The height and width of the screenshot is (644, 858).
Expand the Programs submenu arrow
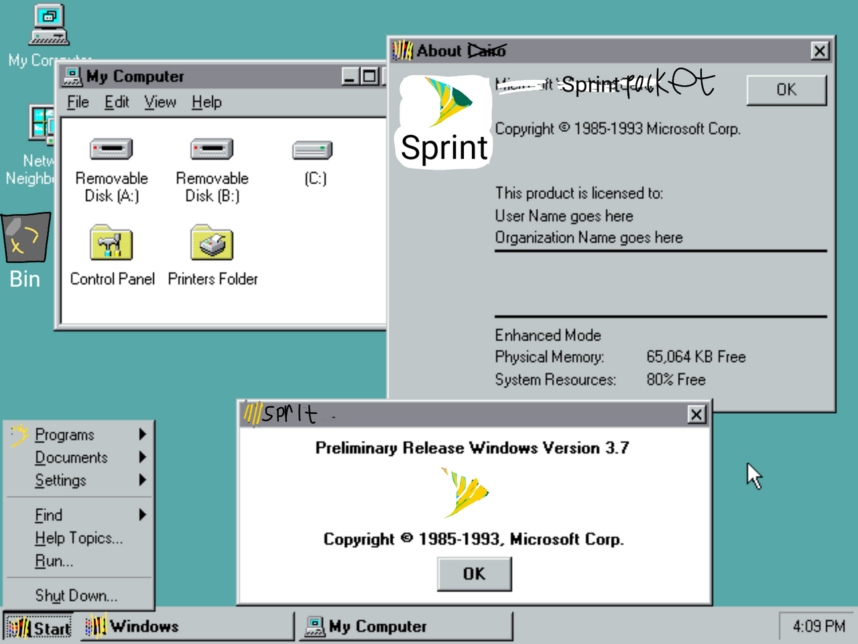(142, 435)
